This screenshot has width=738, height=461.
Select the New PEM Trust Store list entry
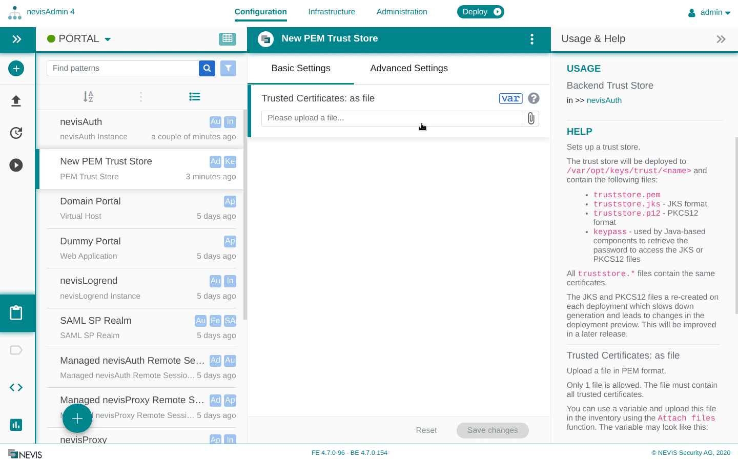point(140,169)
